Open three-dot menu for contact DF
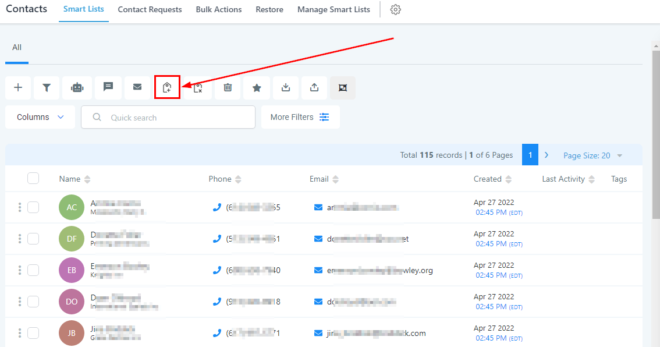Viewport: 660px width, 347px height. coord(20,238)
